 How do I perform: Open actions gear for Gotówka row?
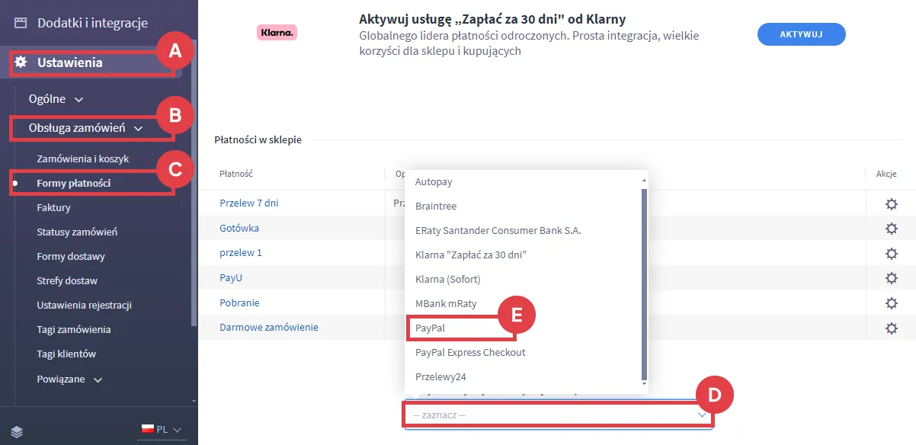pos(891,229)
